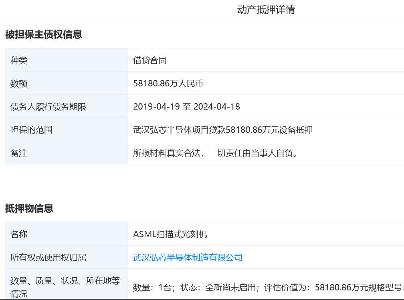Select the 58180.86万人民币 amount value
Viewport: 404px width, 300px height.
point(168,83)
